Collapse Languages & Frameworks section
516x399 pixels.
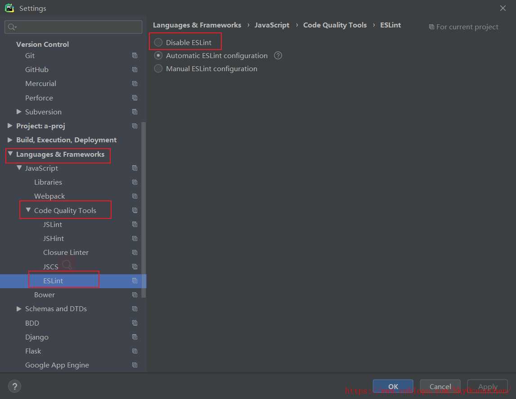click(10, 154)
